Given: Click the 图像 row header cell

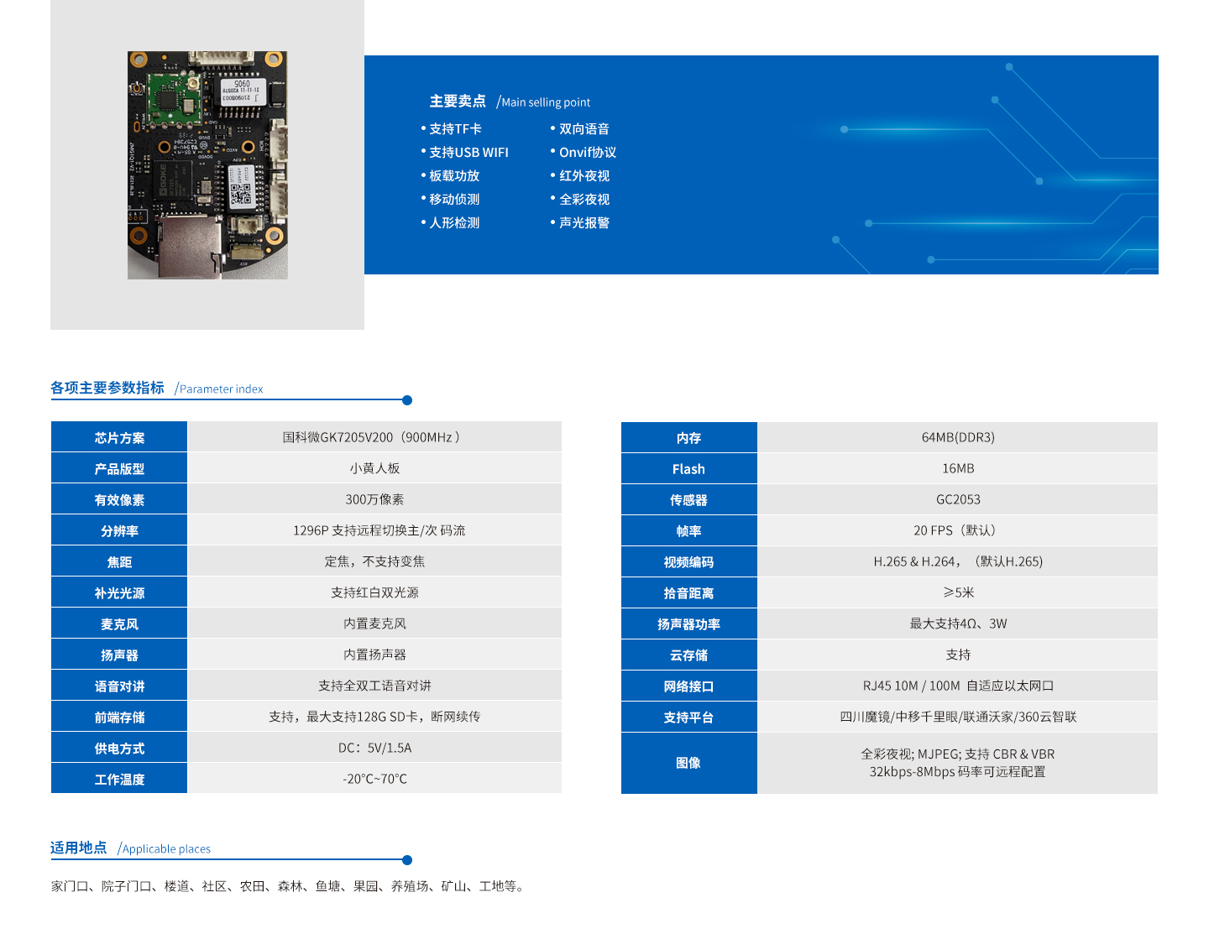Looking at the screenshot, I should tap(688, 763).
